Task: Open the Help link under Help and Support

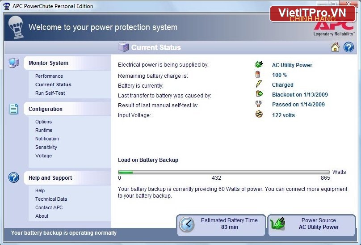Action: [40, 190]
